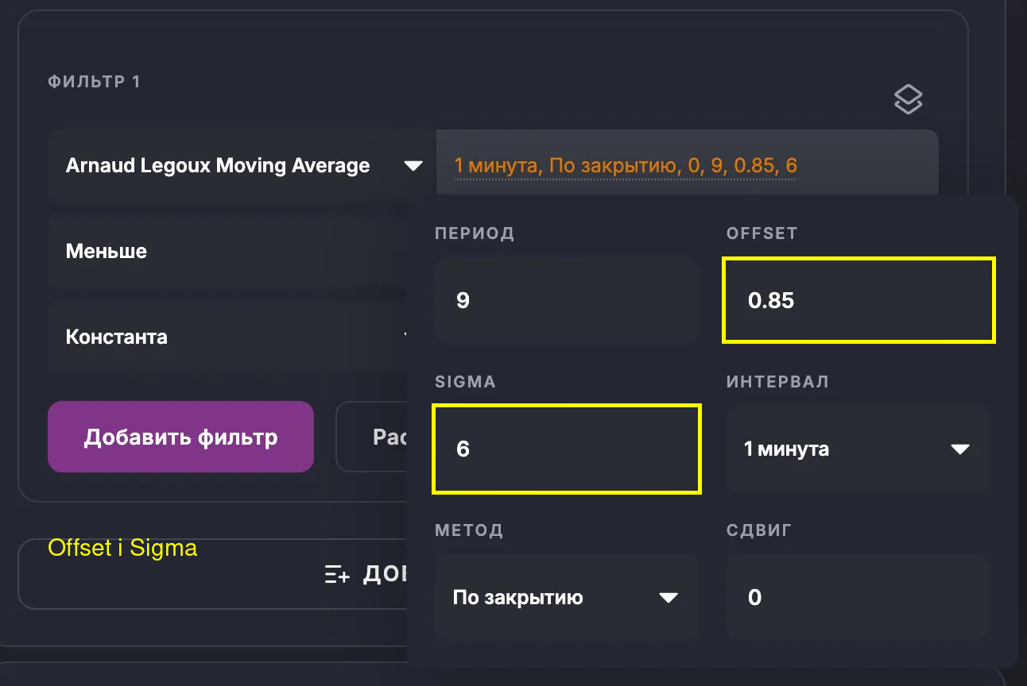Click the СДВИГ label text
The height and width of the screenshot is (686, 1027).
[759, 530]
